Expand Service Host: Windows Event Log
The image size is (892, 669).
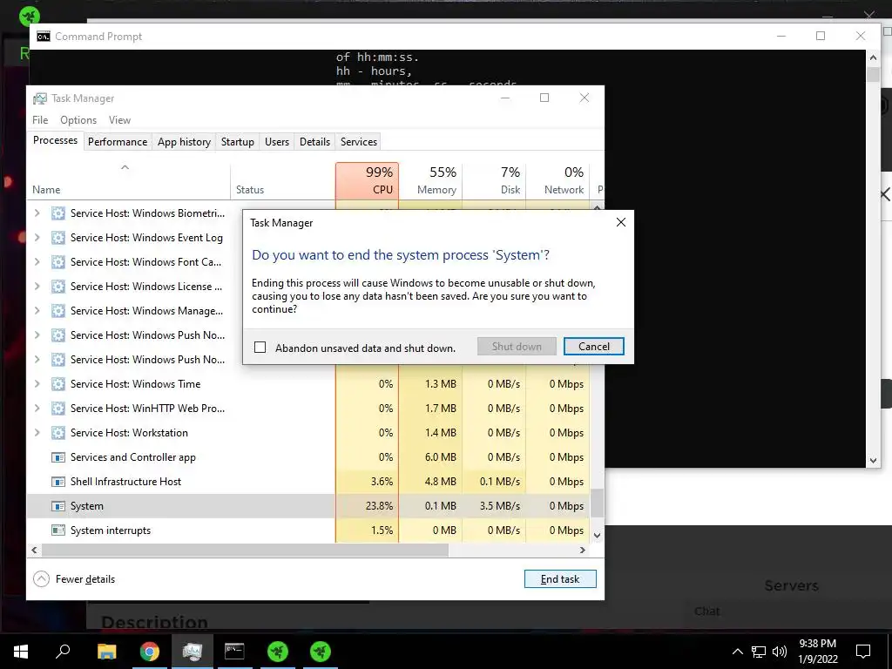click(x=37, y=238)
